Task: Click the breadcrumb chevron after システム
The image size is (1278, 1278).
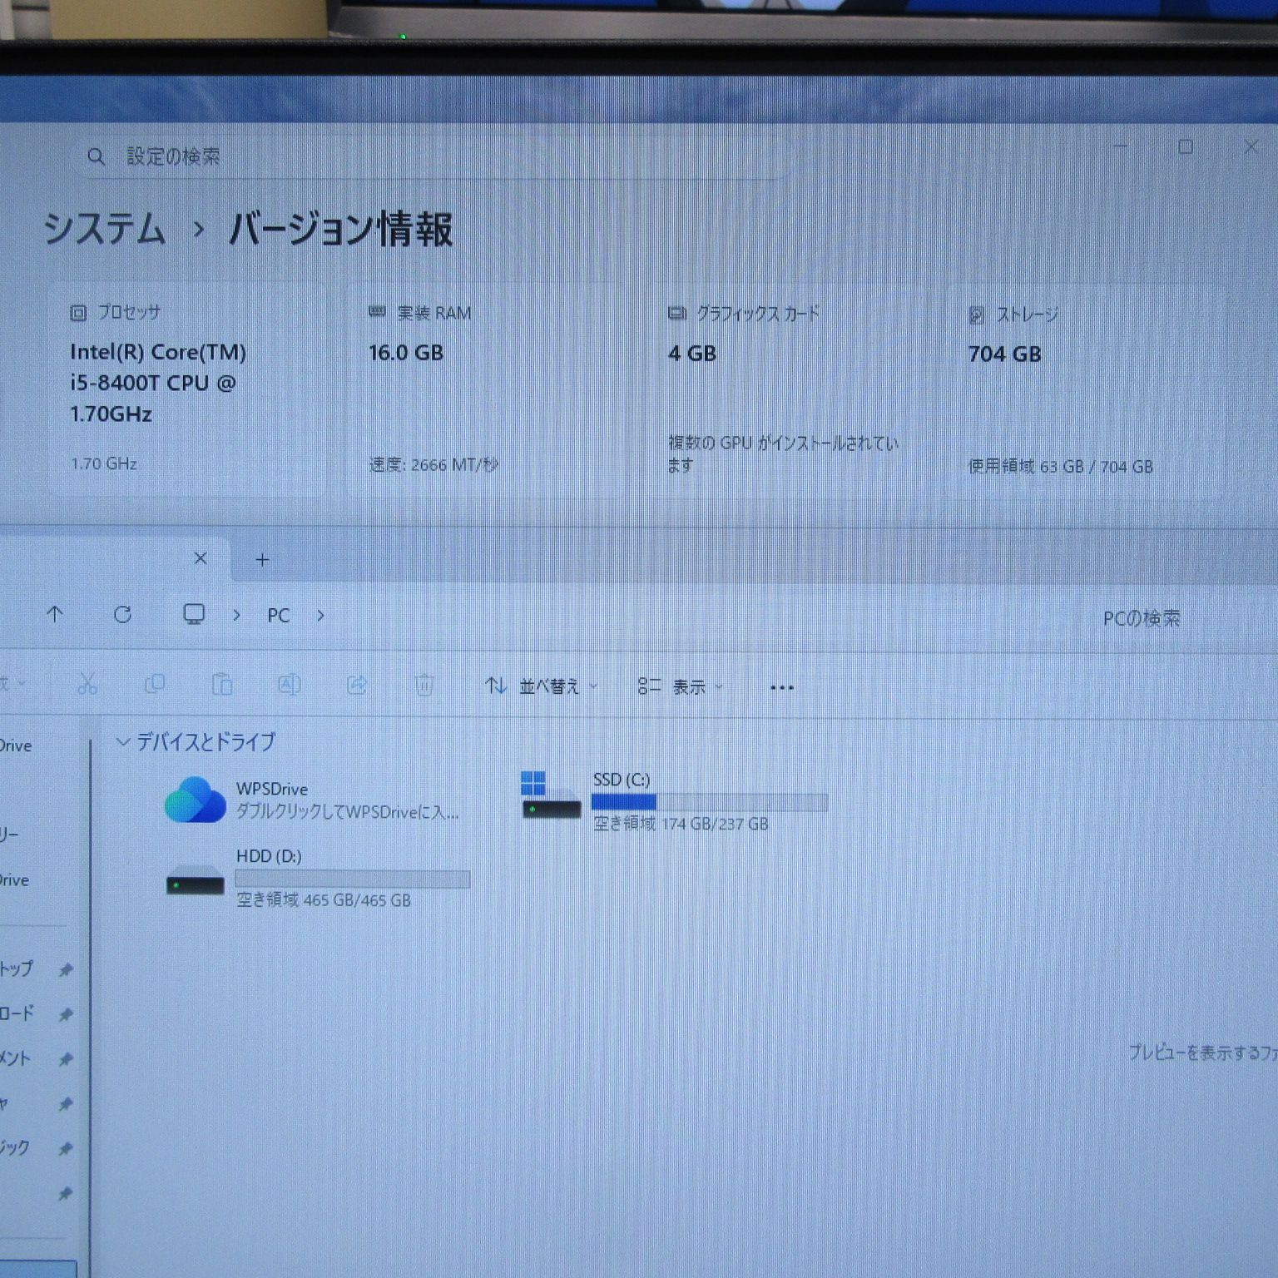Action: pyautogui.click(x=198, y=229)
